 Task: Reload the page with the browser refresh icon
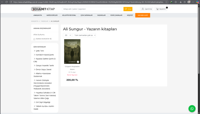pos(6,2)
